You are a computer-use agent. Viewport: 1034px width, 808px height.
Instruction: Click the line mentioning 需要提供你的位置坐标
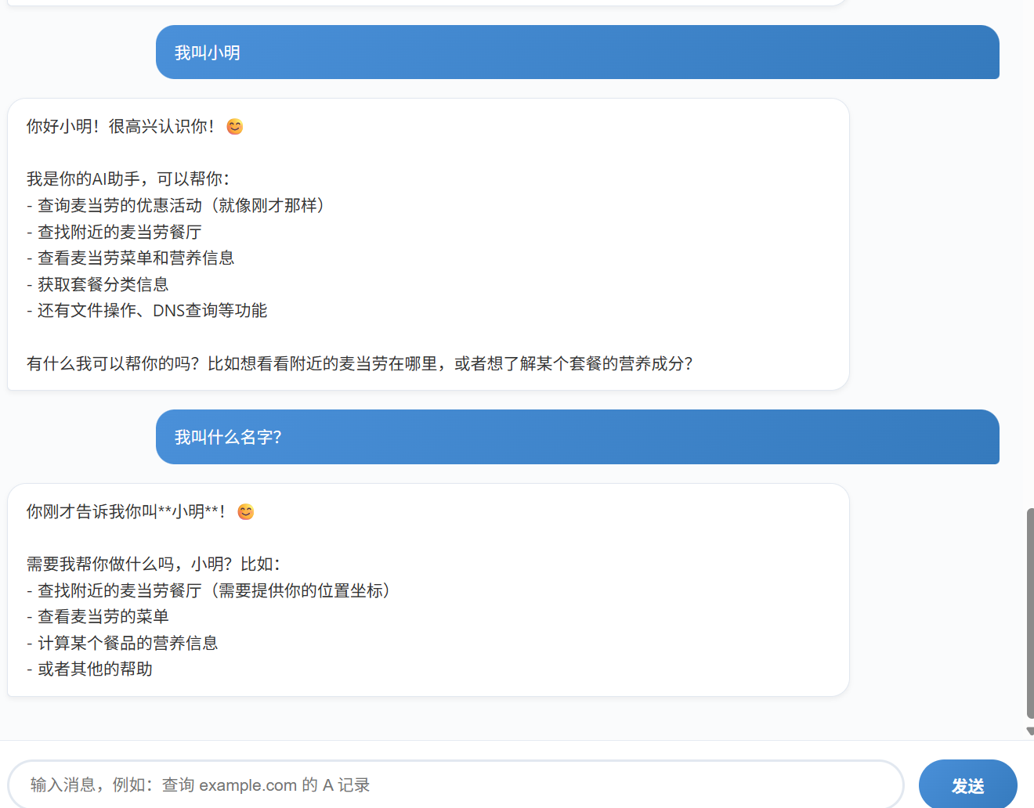point(208,591)
